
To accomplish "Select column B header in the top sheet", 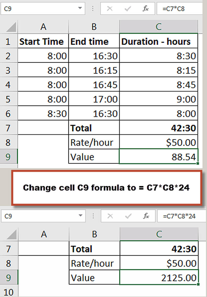I will pos(94,27).
